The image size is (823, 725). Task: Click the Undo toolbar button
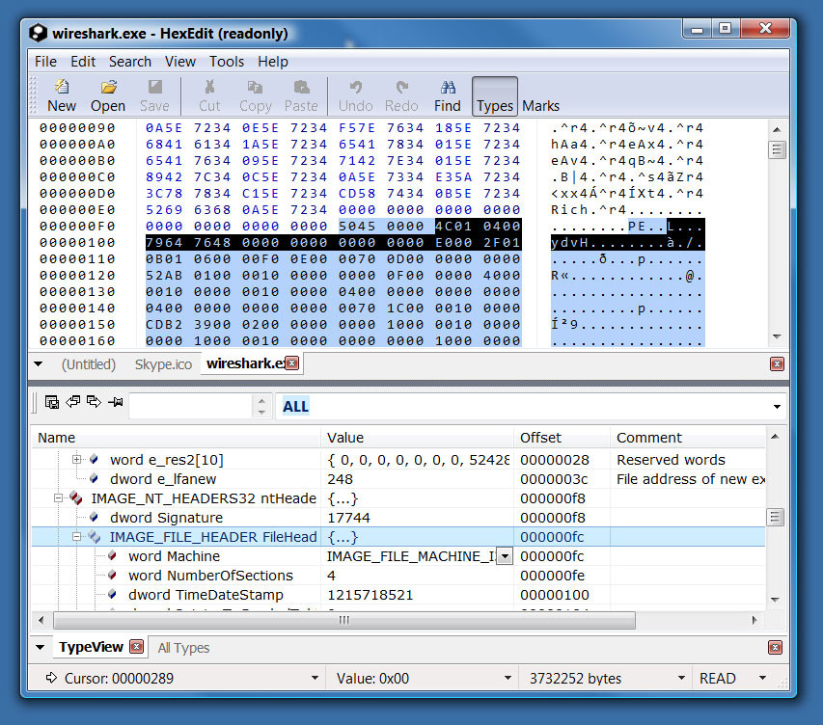coord(355,96)
